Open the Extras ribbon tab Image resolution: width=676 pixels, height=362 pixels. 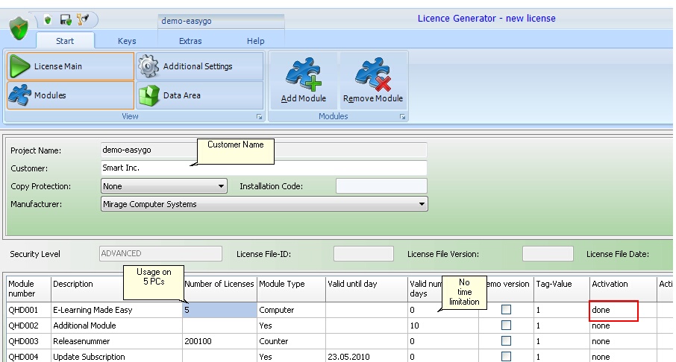tap(190, 41)
